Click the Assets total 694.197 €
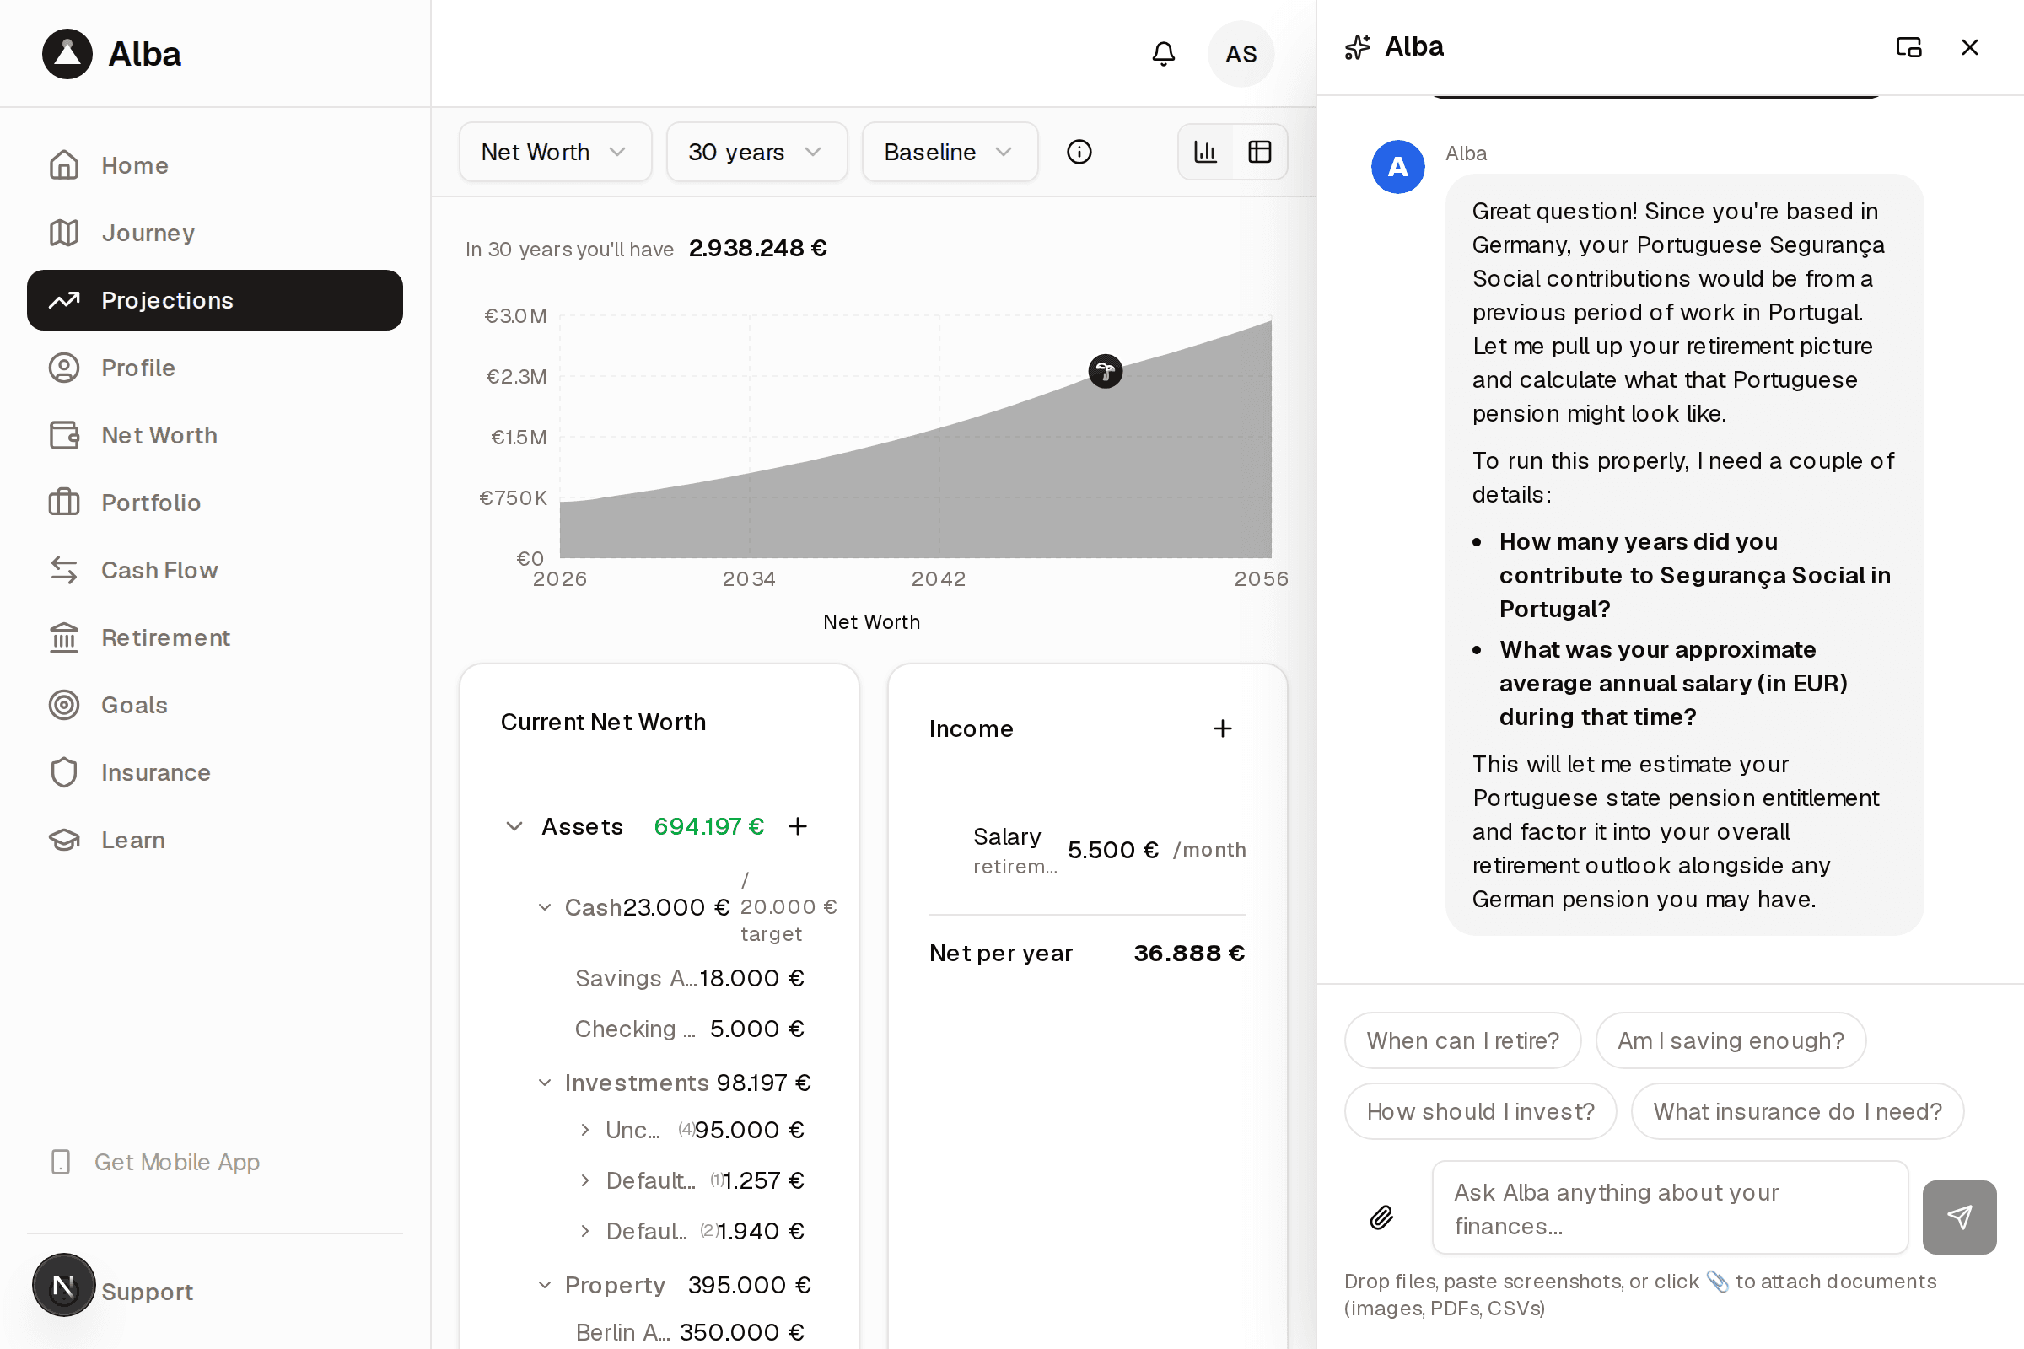 pos(709,826)
